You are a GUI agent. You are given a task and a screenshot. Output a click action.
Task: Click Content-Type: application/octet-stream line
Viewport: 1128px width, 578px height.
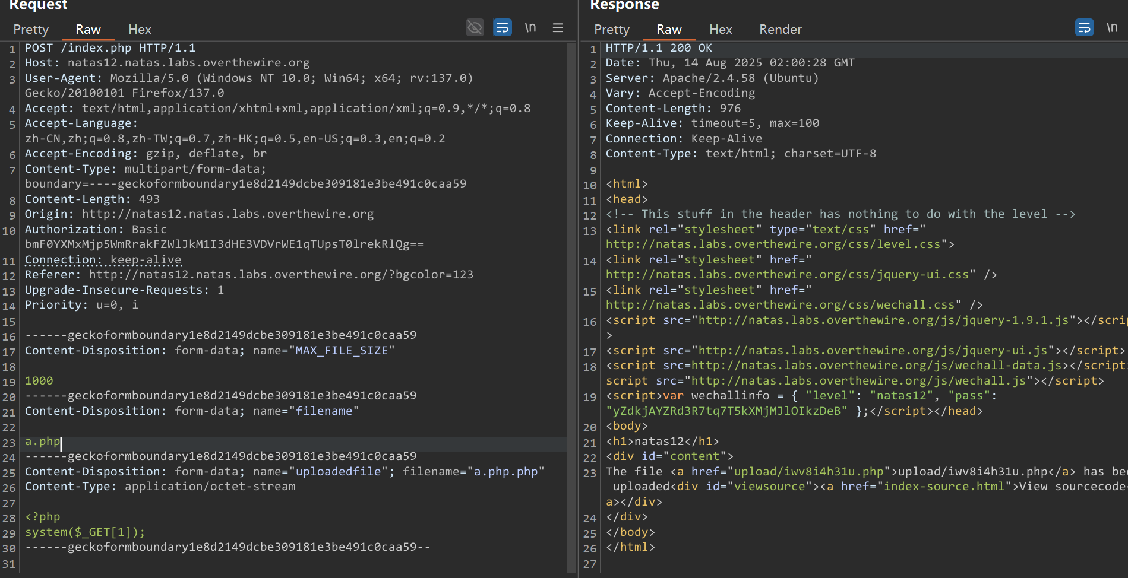pos(160,486)
